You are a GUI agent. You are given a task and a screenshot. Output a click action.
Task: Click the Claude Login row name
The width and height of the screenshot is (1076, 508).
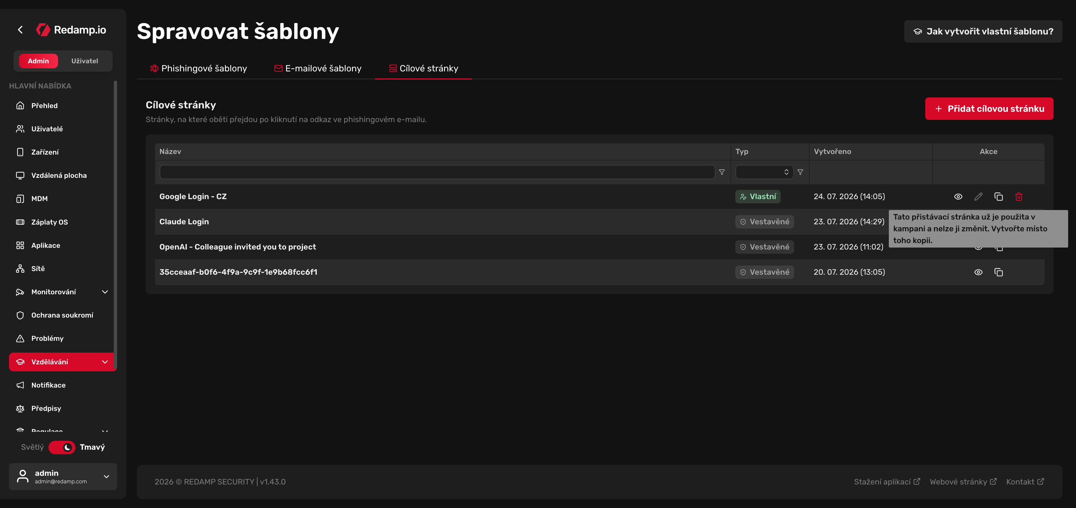pyautogui.click(x=184, y=222)
